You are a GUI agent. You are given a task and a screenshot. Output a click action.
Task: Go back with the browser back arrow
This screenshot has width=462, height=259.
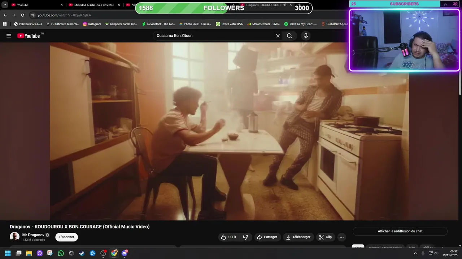(x=5, y=15)
